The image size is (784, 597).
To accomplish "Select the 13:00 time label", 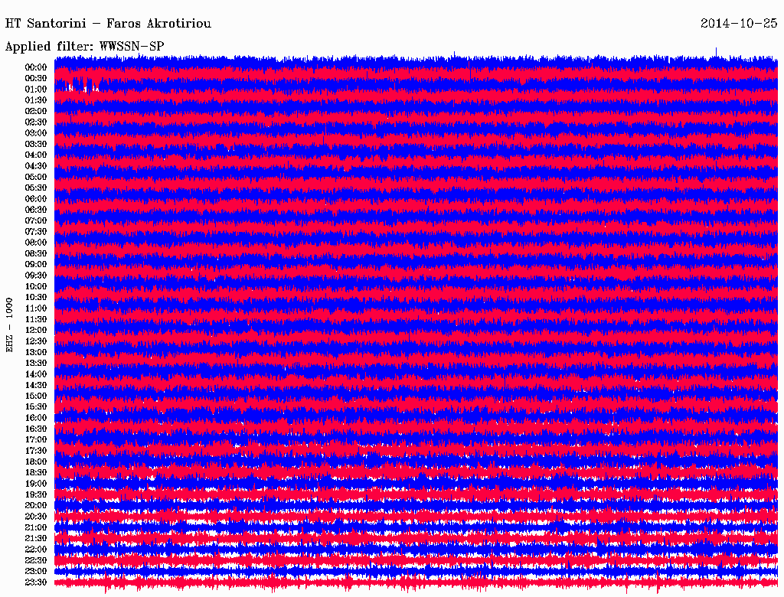I will (x=36, y=353).
